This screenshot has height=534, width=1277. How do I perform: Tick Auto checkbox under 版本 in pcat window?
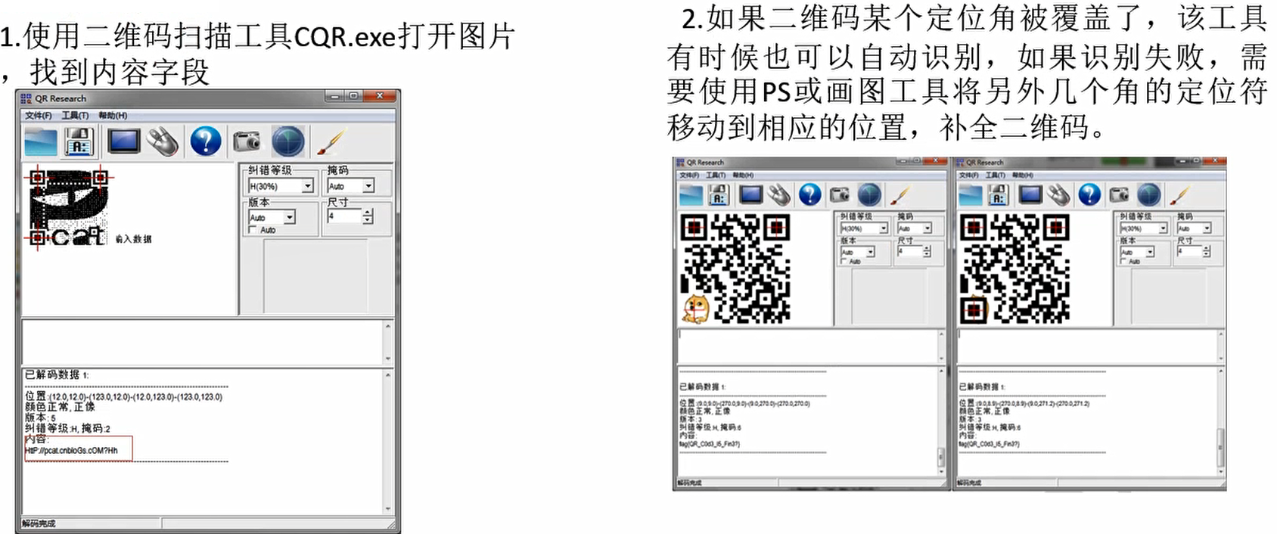(x=253, y=230)
